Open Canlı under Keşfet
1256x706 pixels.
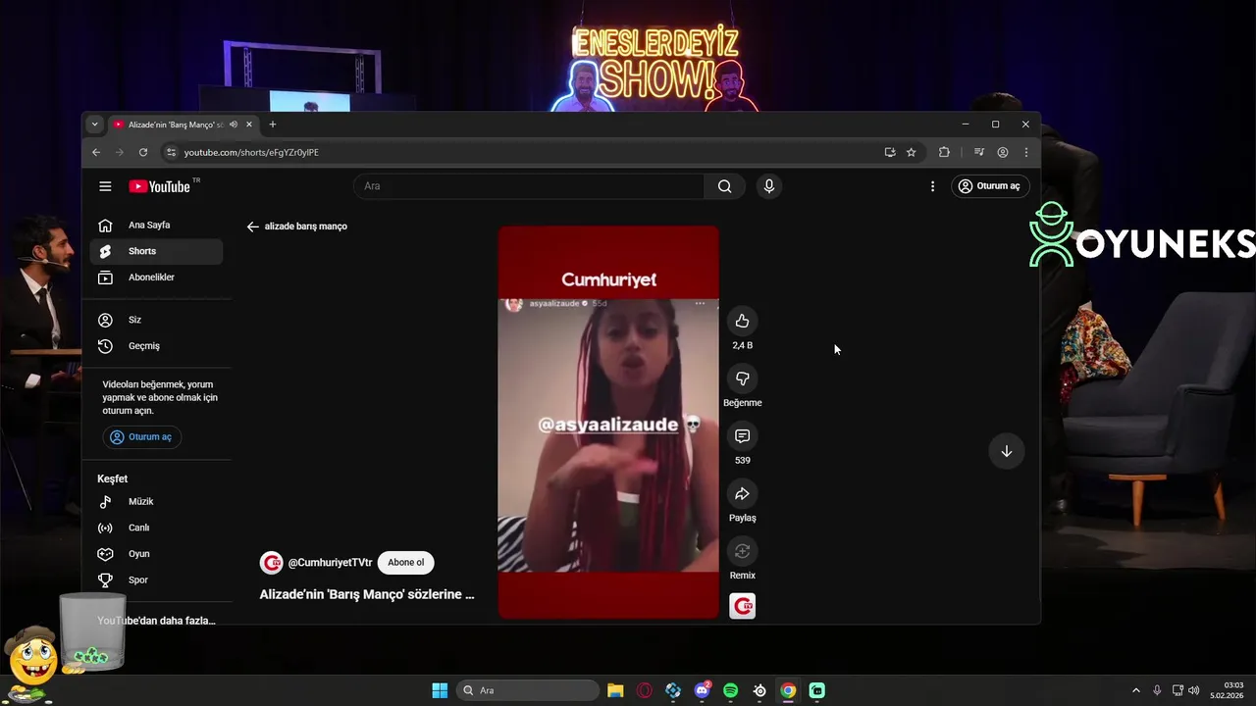(156, 528)
